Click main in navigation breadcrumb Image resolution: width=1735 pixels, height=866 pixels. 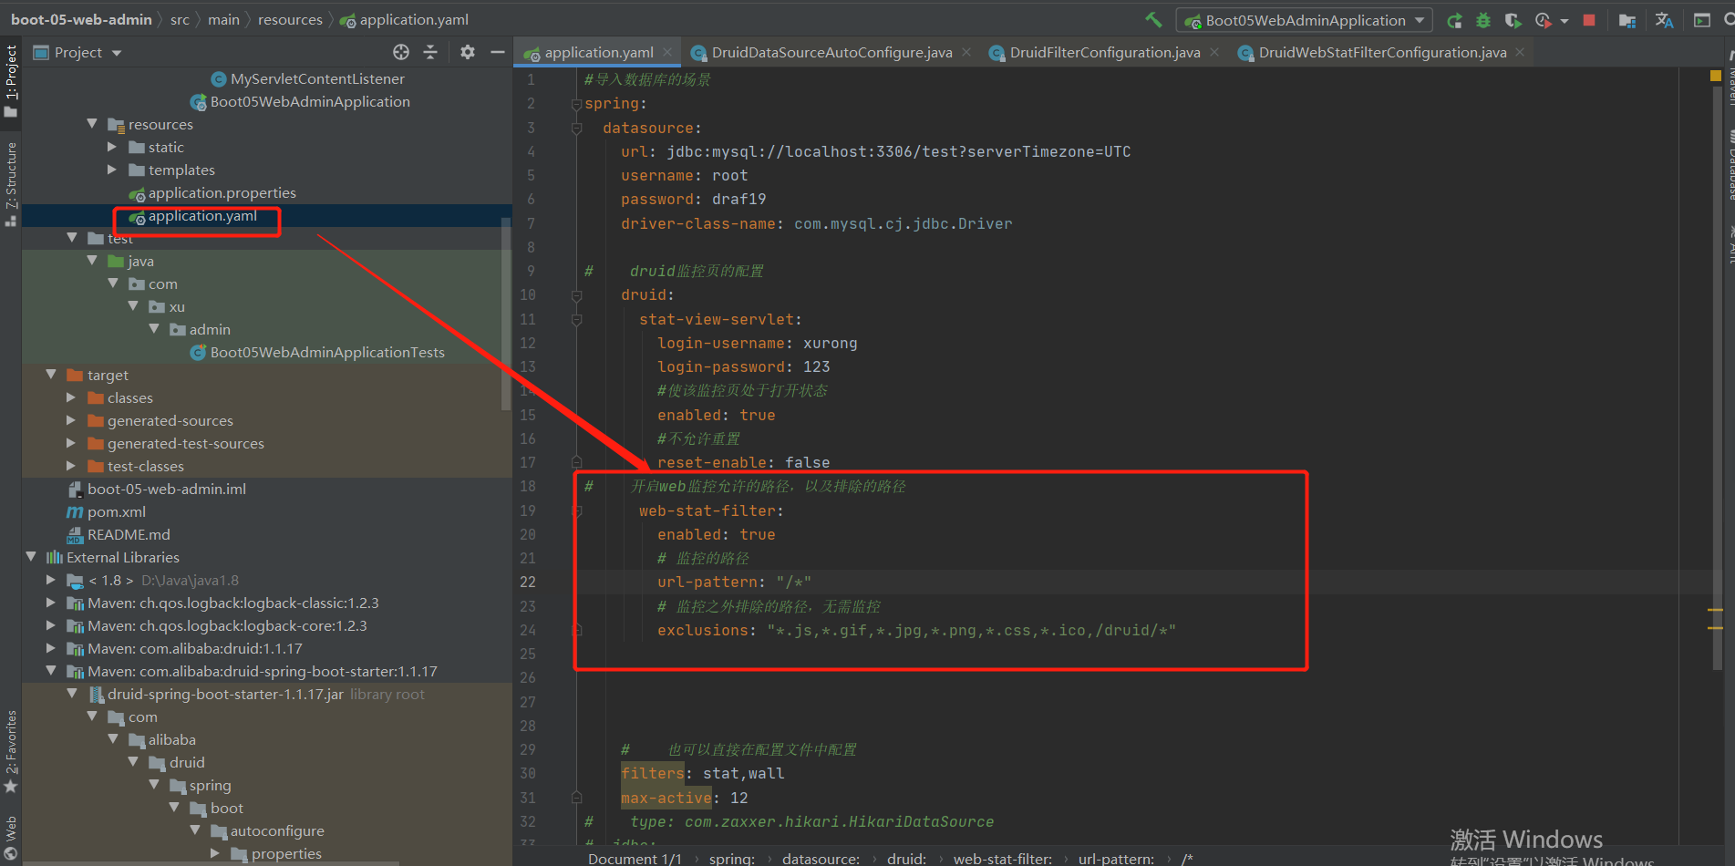[x=223, y=19]
